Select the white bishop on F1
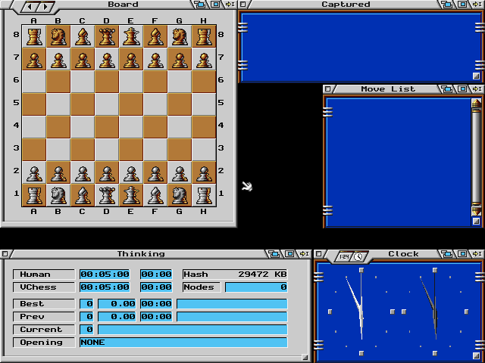 tap(155, 195)
